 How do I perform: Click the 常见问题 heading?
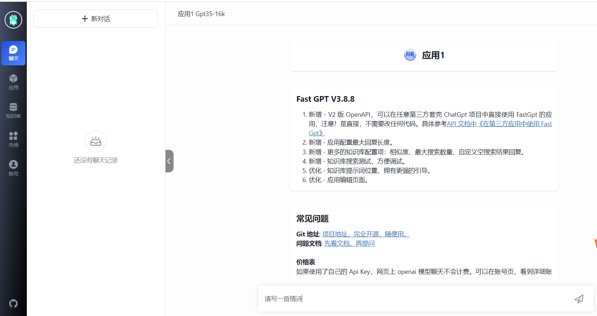312,219
